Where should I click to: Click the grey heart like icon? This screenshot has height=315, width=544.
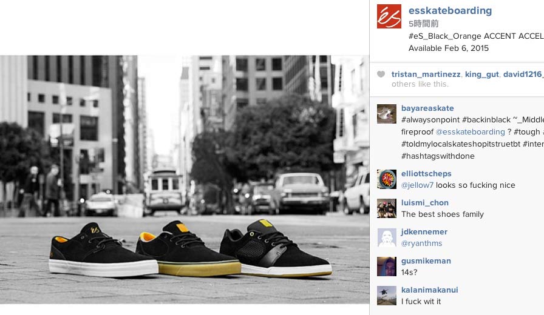[381, 74]
